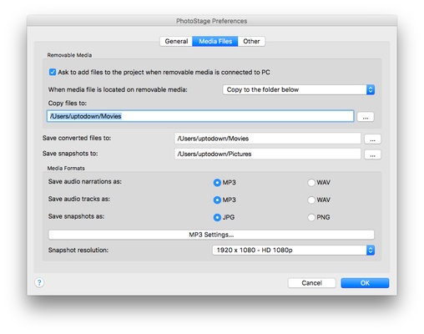424x334 pixels.
Task: Select WAV for audio narrations
Action: coord(311,183)
